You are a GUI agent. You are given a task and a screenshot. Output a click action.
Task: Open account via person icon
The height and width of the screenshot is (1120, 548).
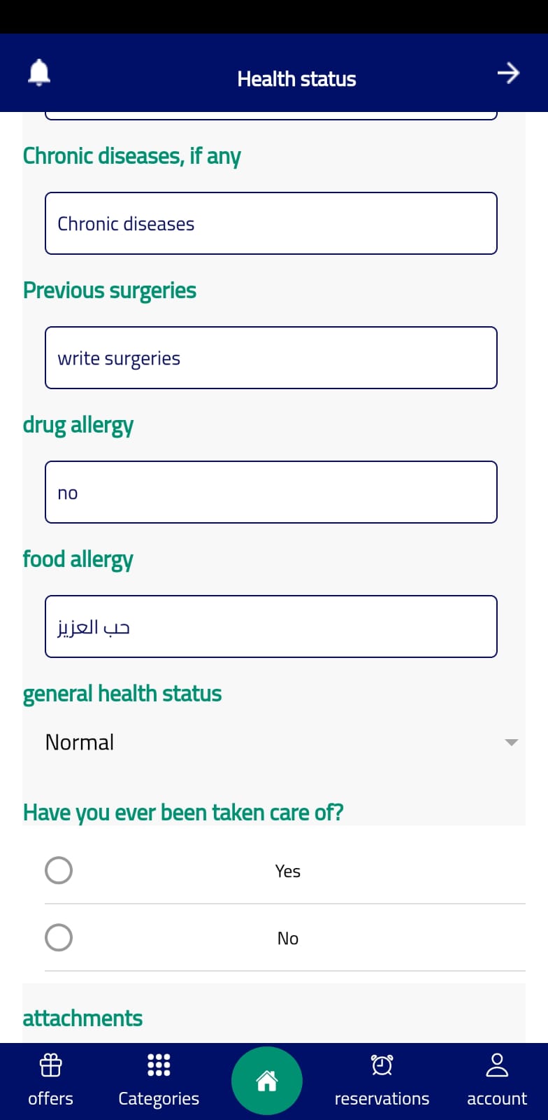pyautogui.click(x=497, y=1065)
